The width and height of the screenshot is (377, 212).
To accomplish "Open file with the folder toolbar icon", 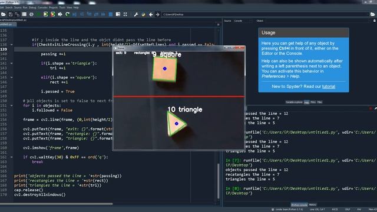I will point(4,14).
